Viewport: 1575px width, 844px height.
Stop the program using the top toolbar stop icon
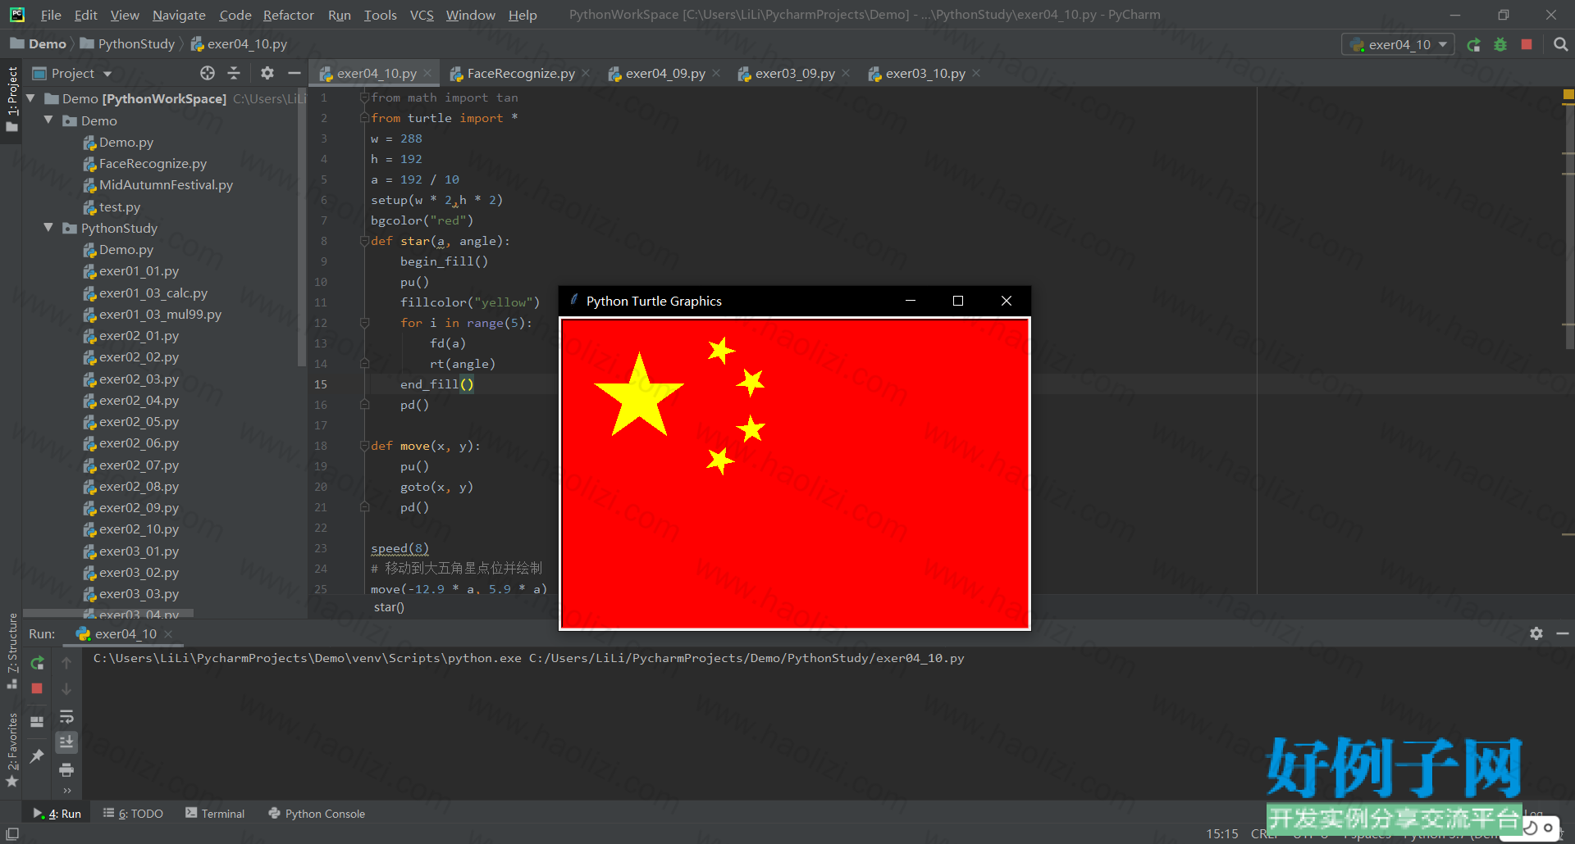click(1527, 44)
